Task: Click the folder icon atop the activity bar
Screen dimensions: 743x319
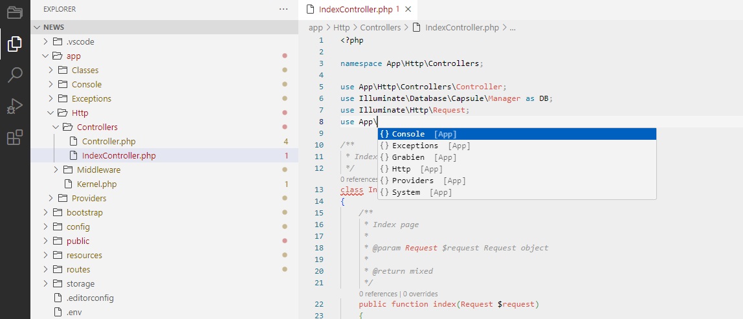Action: pos(14,13)
